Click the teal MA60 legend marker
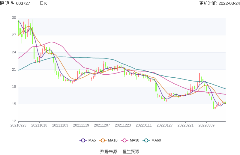The width and height of the screenshot is (240, 155). (x=146, y=140)
